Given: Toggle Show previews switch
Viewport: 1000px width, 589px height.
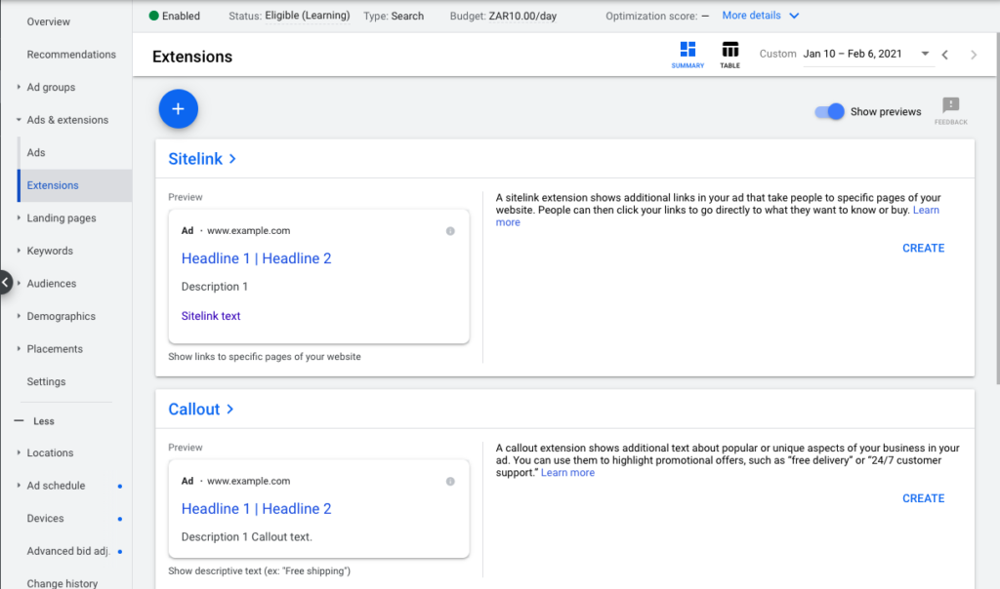Looking at the screenshot, I should pos(829,111).
